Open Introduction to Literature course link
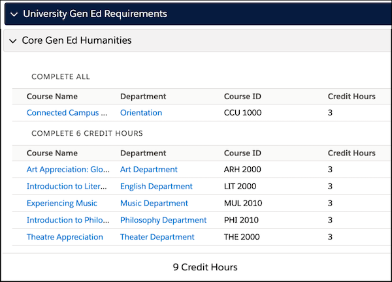392x282 pixels. [67, 186]
